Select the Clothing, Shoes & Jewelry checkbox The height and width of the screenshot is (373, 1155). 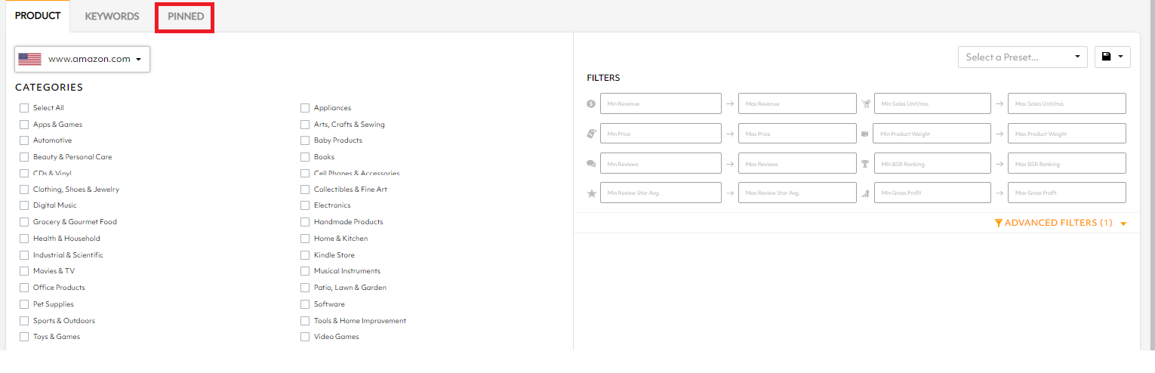(x=24, y=190)
